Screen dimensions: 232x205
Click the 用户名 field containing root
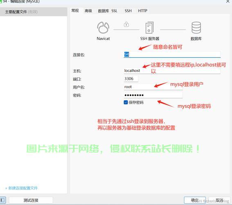point(153,87)
